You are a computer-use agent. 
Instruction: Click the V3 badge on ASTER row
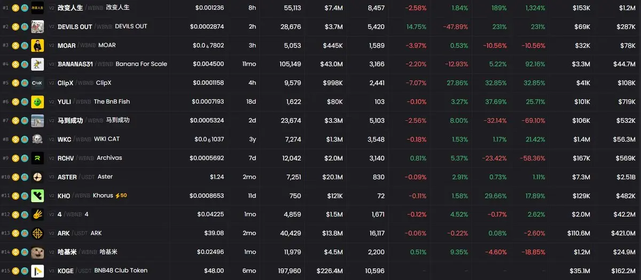52,177
